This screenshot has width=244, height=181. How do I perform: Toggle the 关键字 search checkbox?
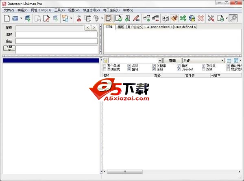pyautogui.click(x=154, y=66)
